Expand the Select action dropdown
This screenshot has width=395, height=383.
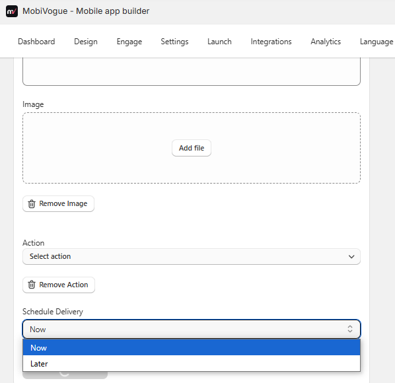pyautogui.click(x=192, y=257)
